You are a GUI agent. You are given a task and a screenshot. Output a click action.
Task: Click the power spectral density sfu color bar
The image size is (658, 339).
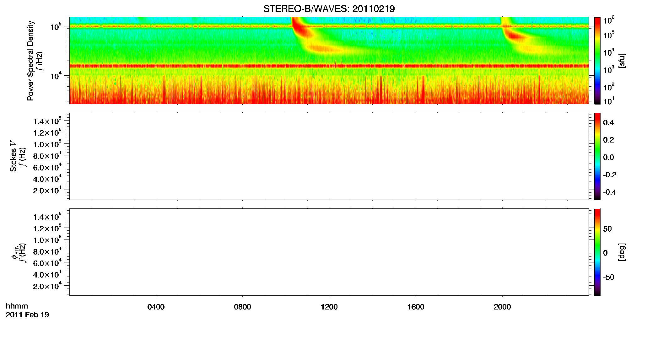pos(597,61)
